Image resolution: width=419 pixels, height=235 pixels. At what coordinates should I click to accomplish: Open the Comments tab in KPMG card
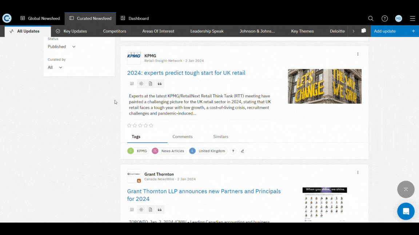click(183, 137)
